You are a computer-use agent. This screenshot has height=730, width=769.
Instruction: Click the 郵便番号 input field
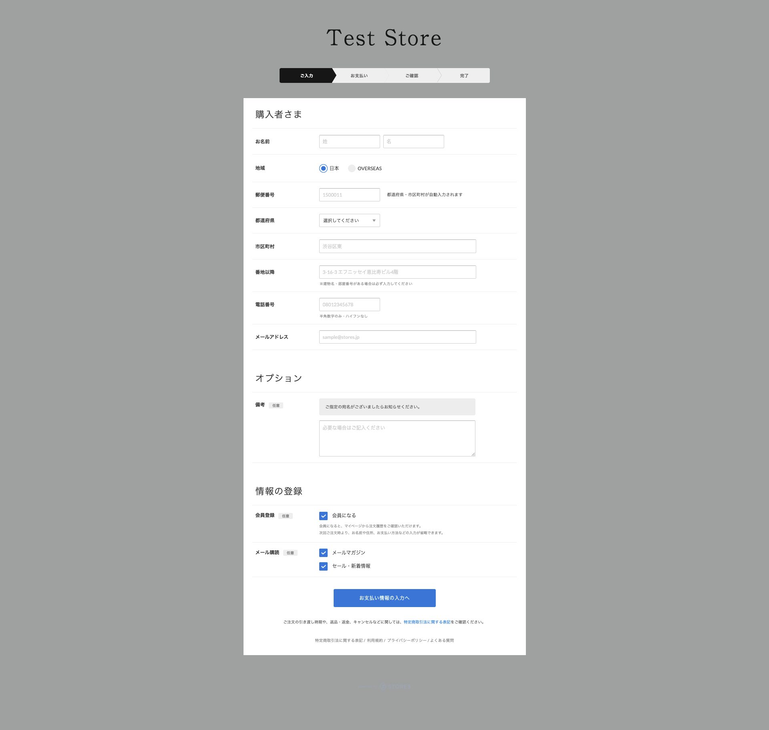pyautogui.click(x=349, y=194)
